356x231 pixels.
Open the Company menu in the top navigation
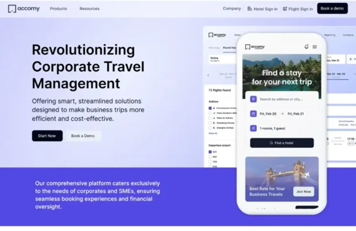point(232,9)
